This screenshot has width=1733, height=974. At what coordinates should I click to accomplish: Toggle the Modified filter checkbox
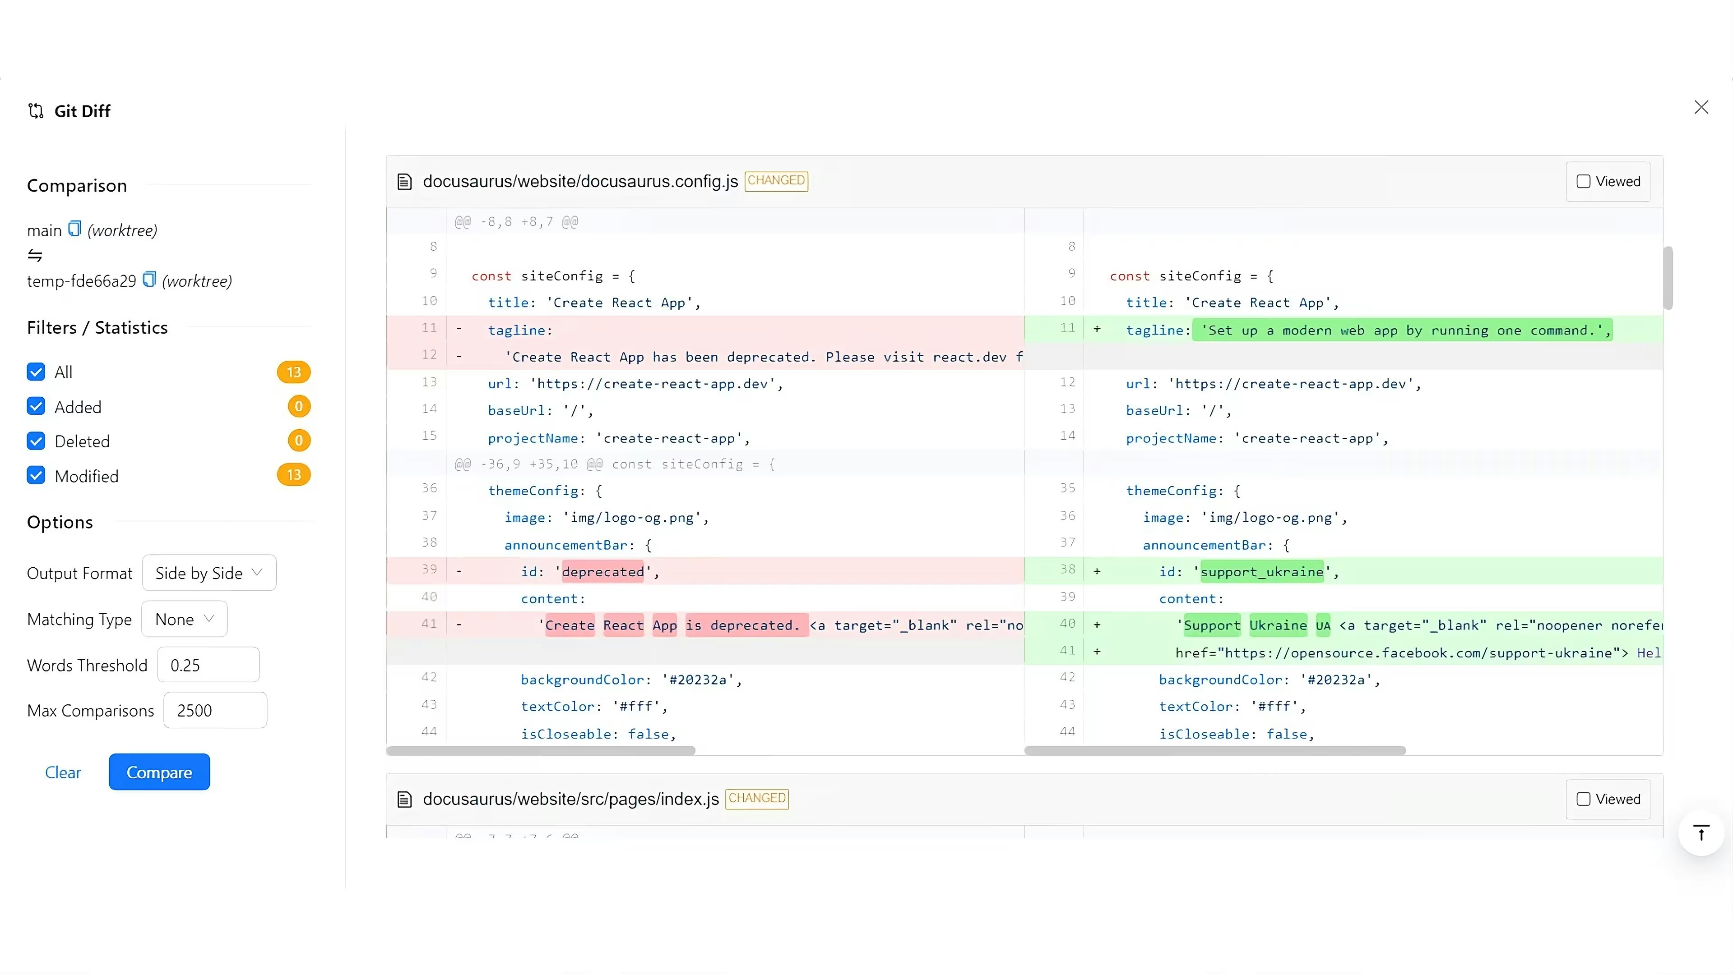(36, 476)
